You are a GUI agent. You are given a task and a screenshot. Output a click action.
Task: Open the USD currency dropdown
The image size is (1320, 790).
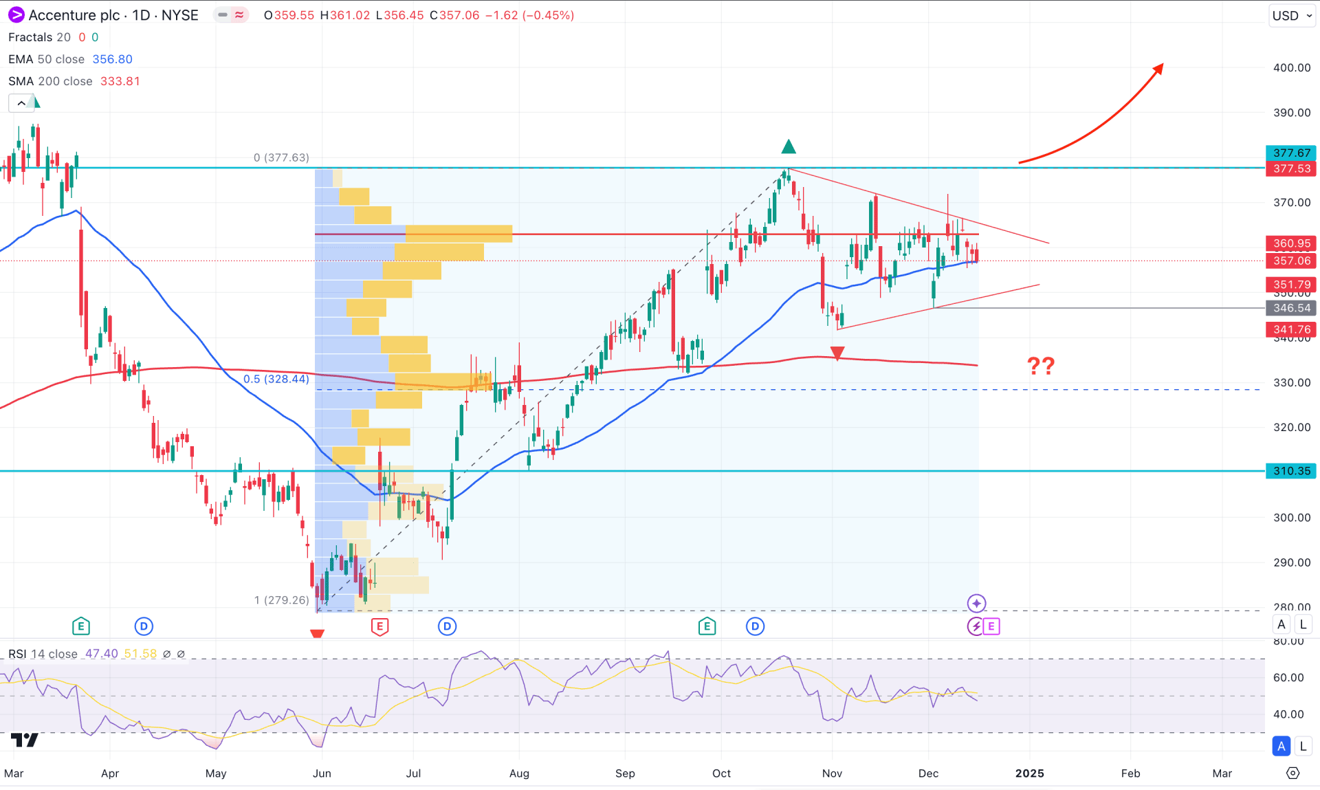coord(1292,16)
